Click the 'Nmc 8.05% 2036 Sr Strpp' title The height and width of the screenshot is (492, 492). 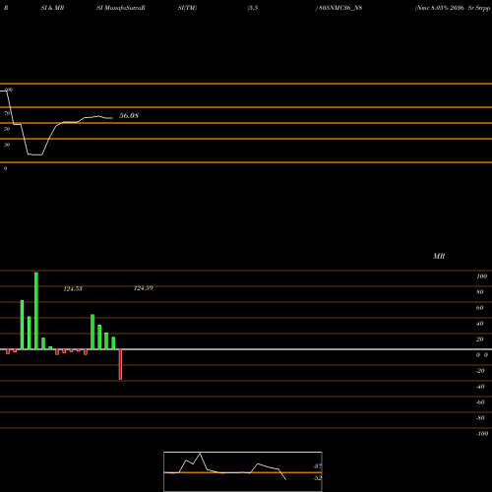453,8
